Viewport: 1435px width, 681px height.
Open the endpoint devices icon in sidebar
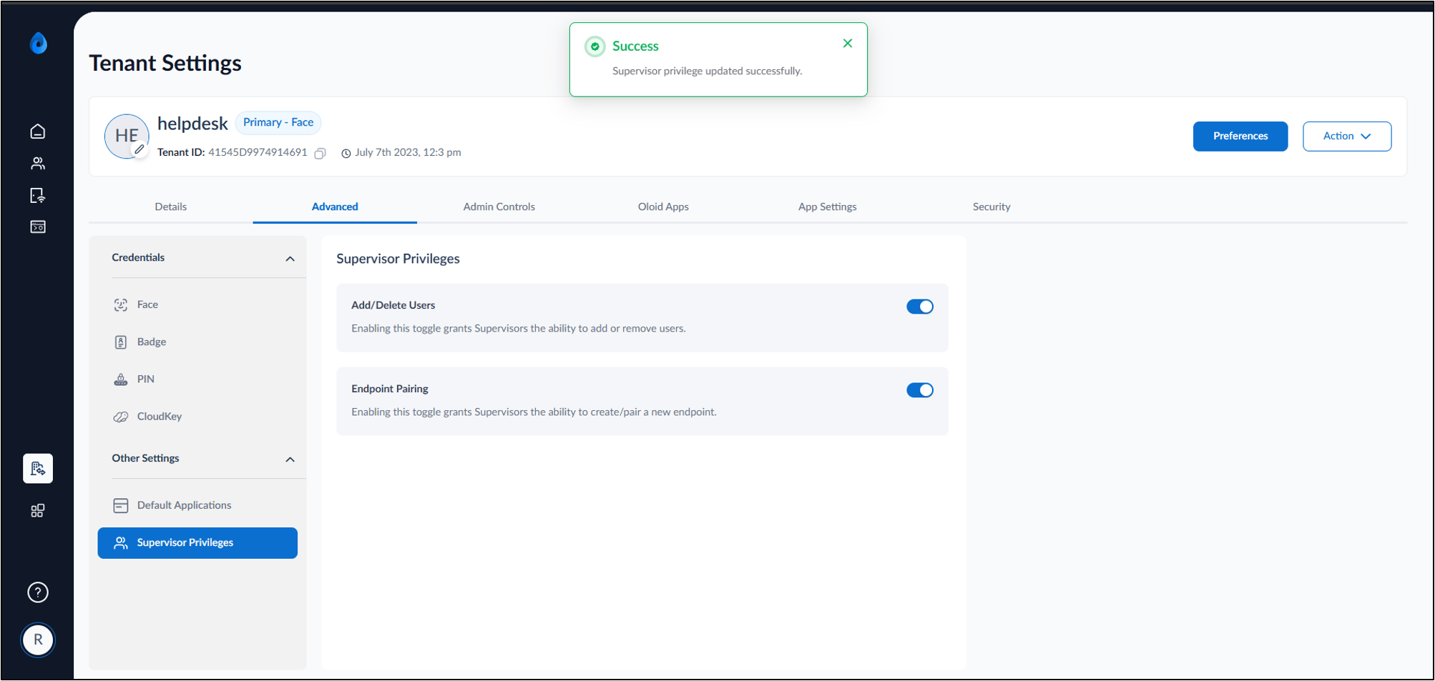tap(38, 195)
